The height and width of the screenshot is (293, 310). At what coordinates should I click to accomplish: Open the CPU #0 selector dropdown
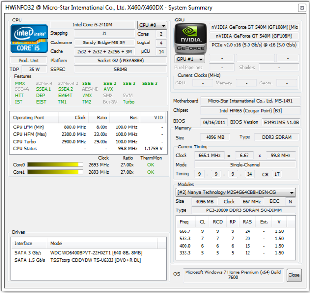coord(152,25)
